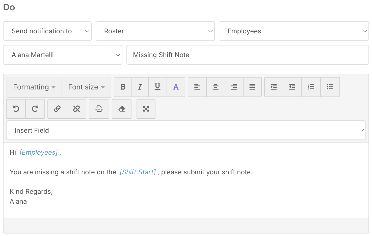Open the text color picker
The width and height of the screenshot is (372, 236).
coord(176,87)
